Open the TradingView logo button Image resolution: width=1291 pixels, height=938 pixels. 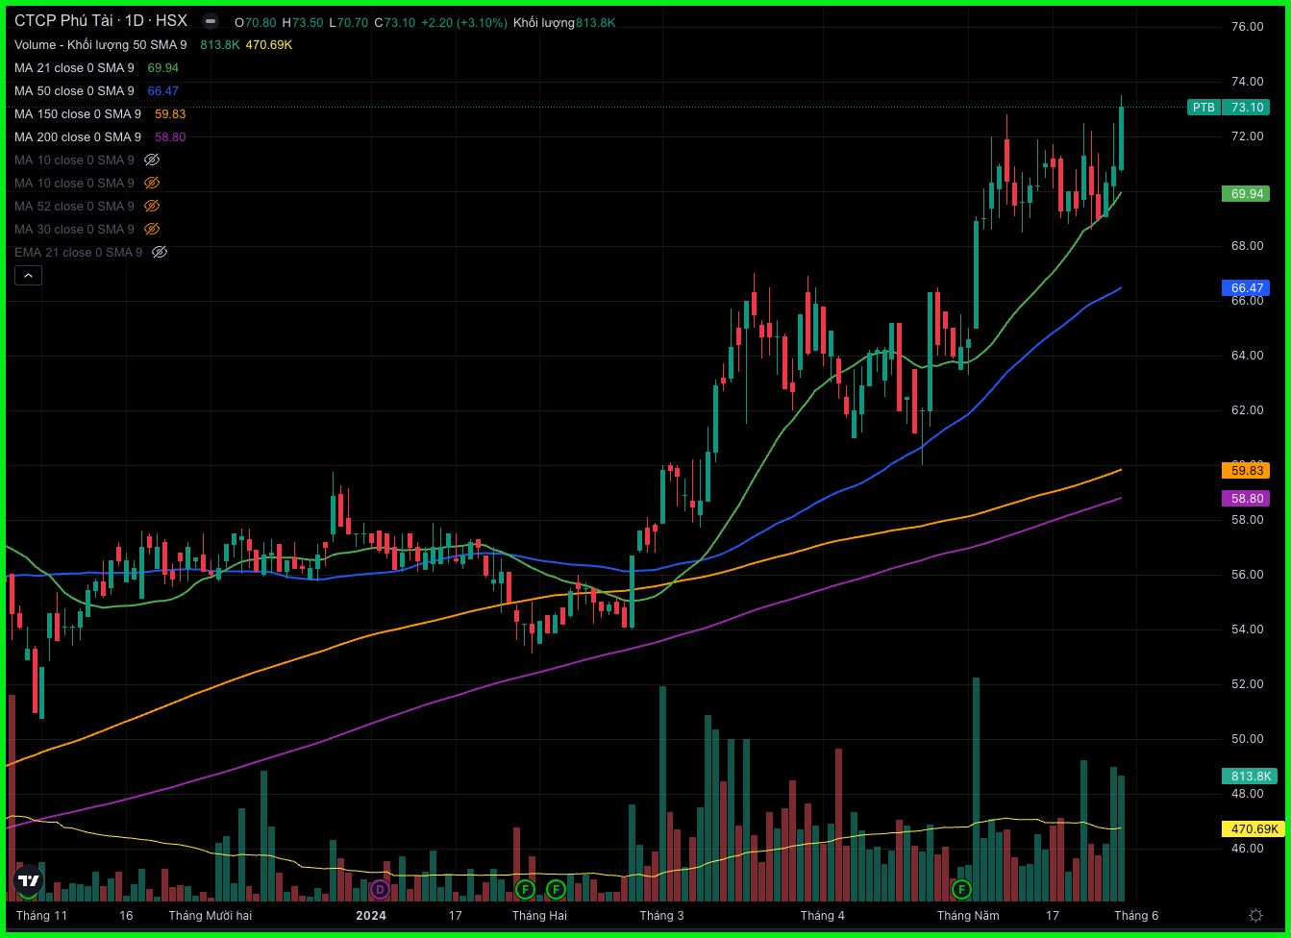pos(29,880)
